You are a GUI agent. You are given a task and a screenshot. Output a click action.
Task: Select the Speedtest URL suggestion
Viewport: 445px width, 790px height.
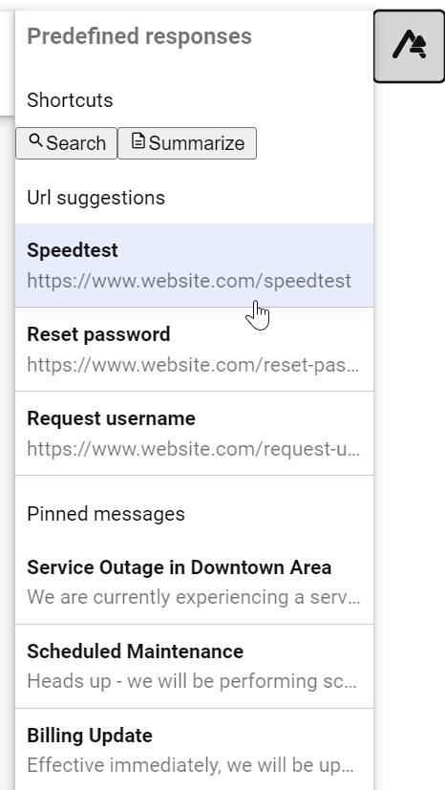click(x=194, y=266)
